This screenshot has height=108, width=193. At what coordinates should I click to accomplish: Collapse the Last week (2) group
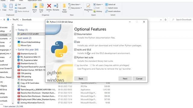click(x=17, y=38)
